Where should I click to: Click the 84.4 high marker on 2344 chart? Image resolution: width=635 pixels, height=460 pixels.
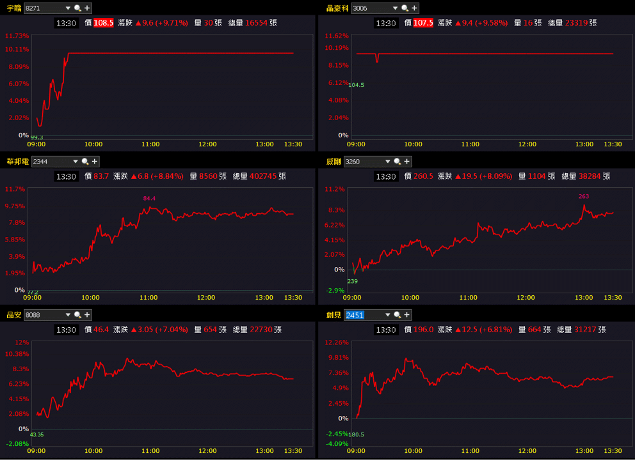tap(149, 198)
